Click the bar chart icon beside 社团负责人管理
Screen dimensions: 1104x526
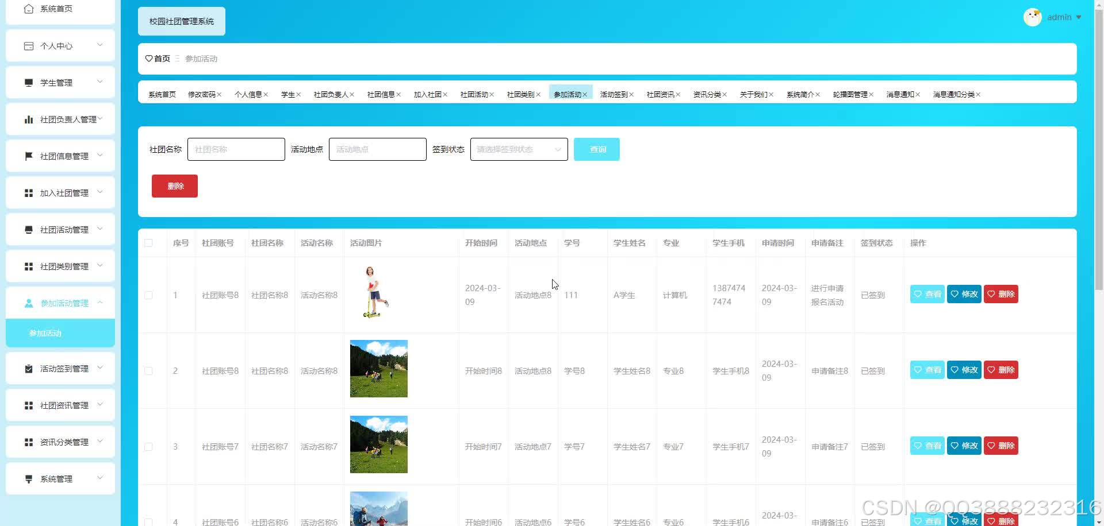pos(29,119)
